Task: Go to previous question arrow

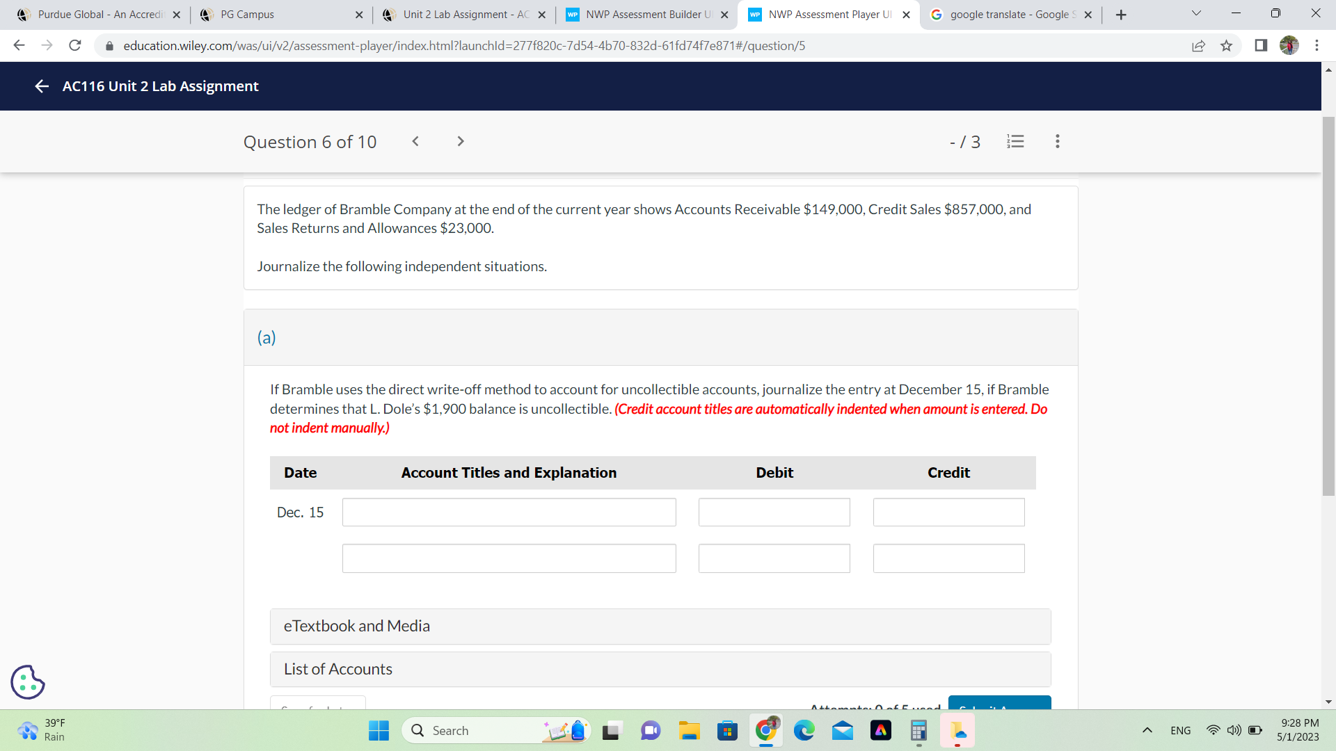Action: pos(415,141)
